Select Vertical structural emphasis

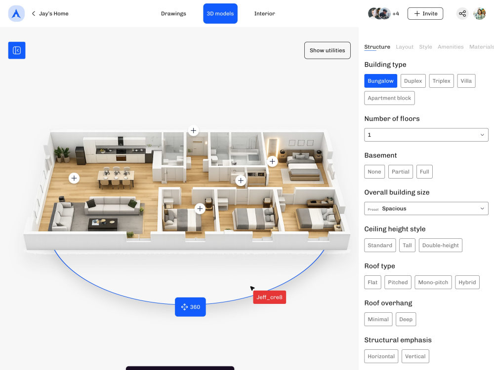415,356
